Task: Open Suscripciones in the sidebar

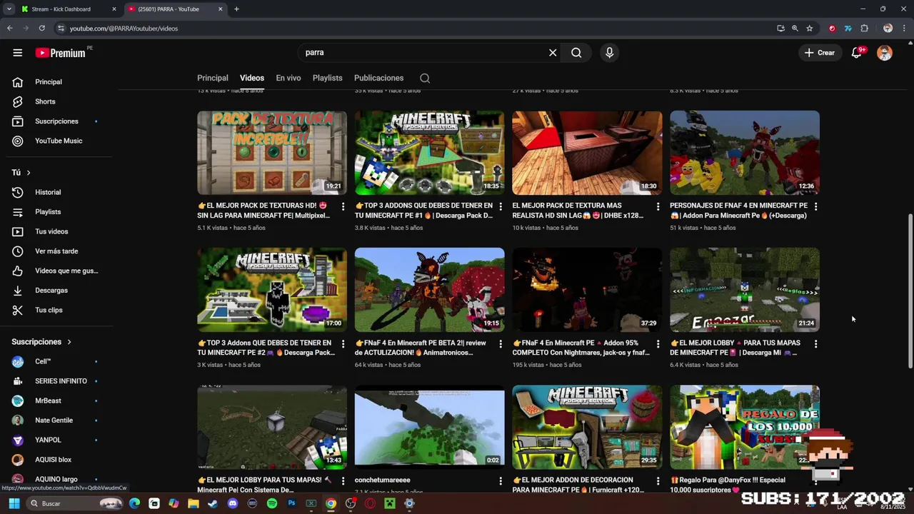Action: 57,121
